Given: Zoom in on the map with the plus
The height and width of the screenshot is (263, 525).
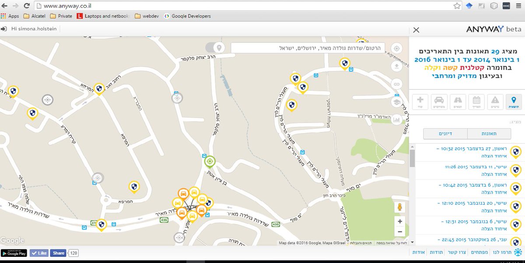Looking at the screenshot, I should coord(400,221).
